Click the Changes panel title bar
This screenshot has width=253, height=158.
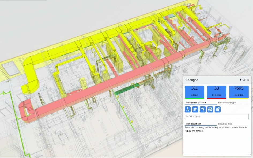(209, 80)
